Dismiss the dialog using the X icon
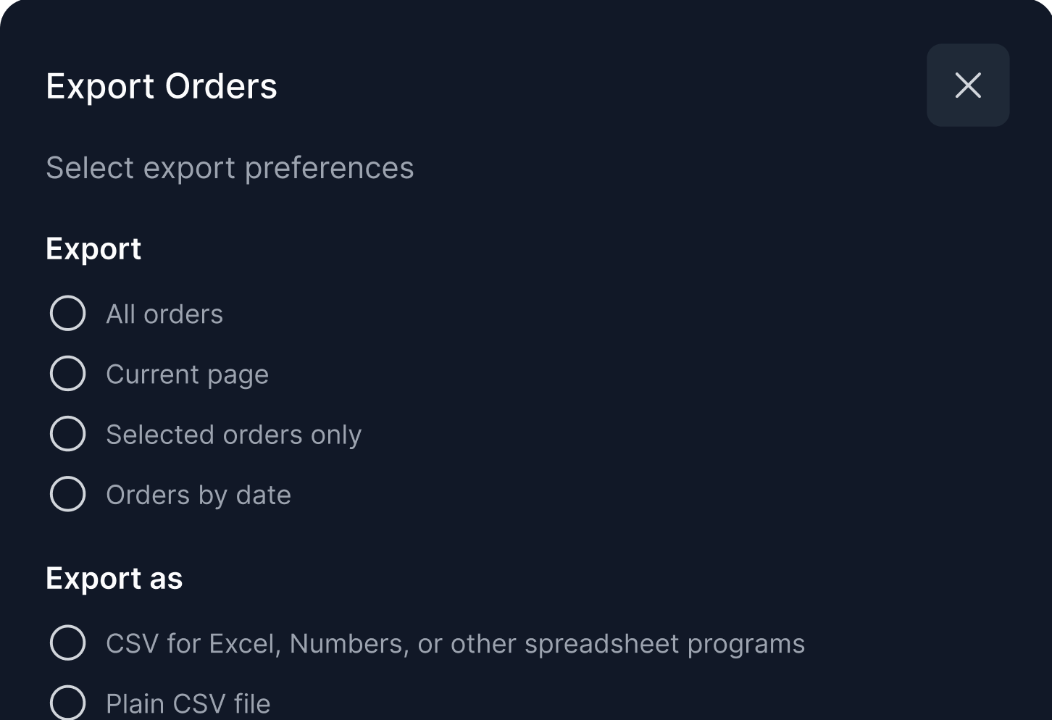Viewport: 1052px width, 720px height. click(x=967, y=85)
